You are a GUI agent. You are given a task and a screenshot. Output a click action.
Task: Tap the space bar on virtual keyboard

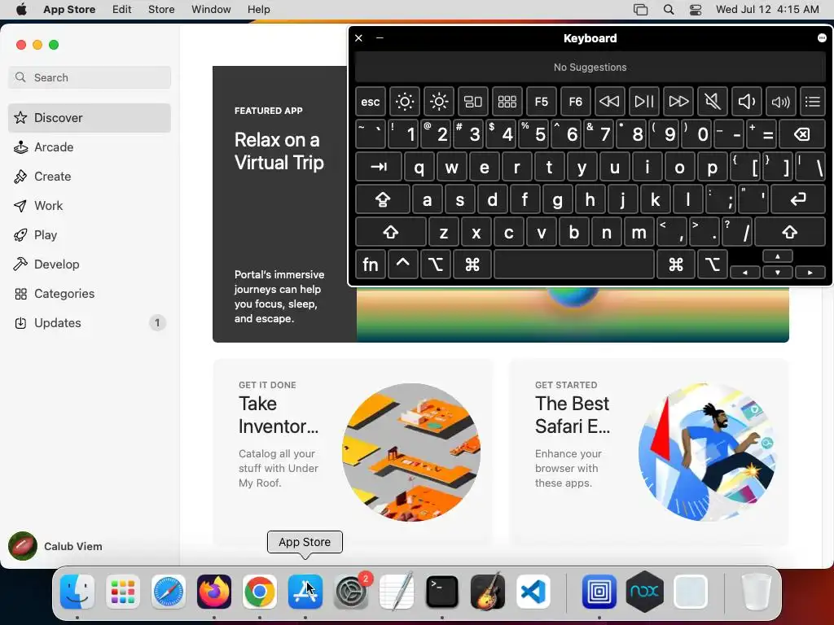click(x=574, y=264)
